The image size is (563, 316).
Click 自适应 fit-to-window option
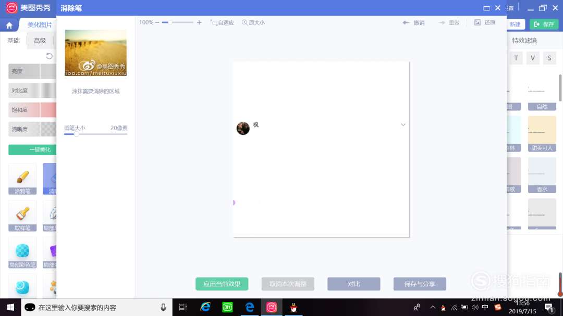[x=222, y=22]
